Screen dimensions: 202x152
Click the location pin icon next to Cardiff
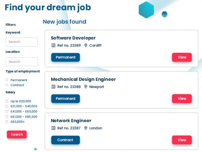click(x=86, y=45)
